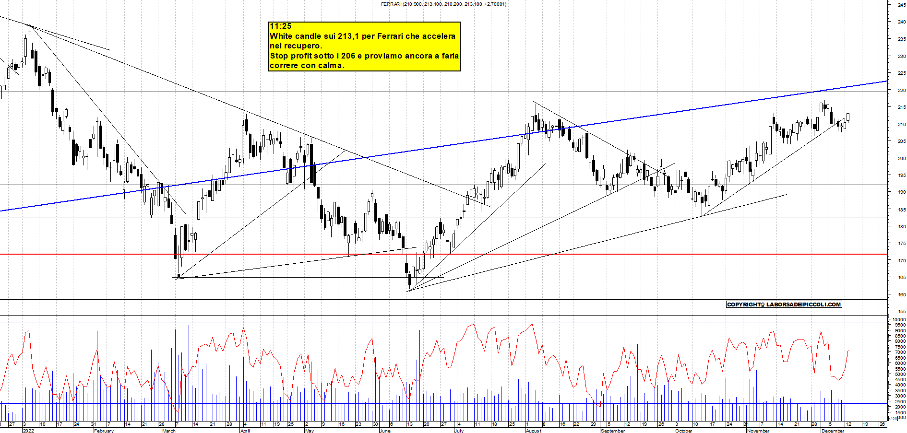Click the 185 price label on the right axis
The height and width of the screenshot is (433, 907).
[902, 210]
